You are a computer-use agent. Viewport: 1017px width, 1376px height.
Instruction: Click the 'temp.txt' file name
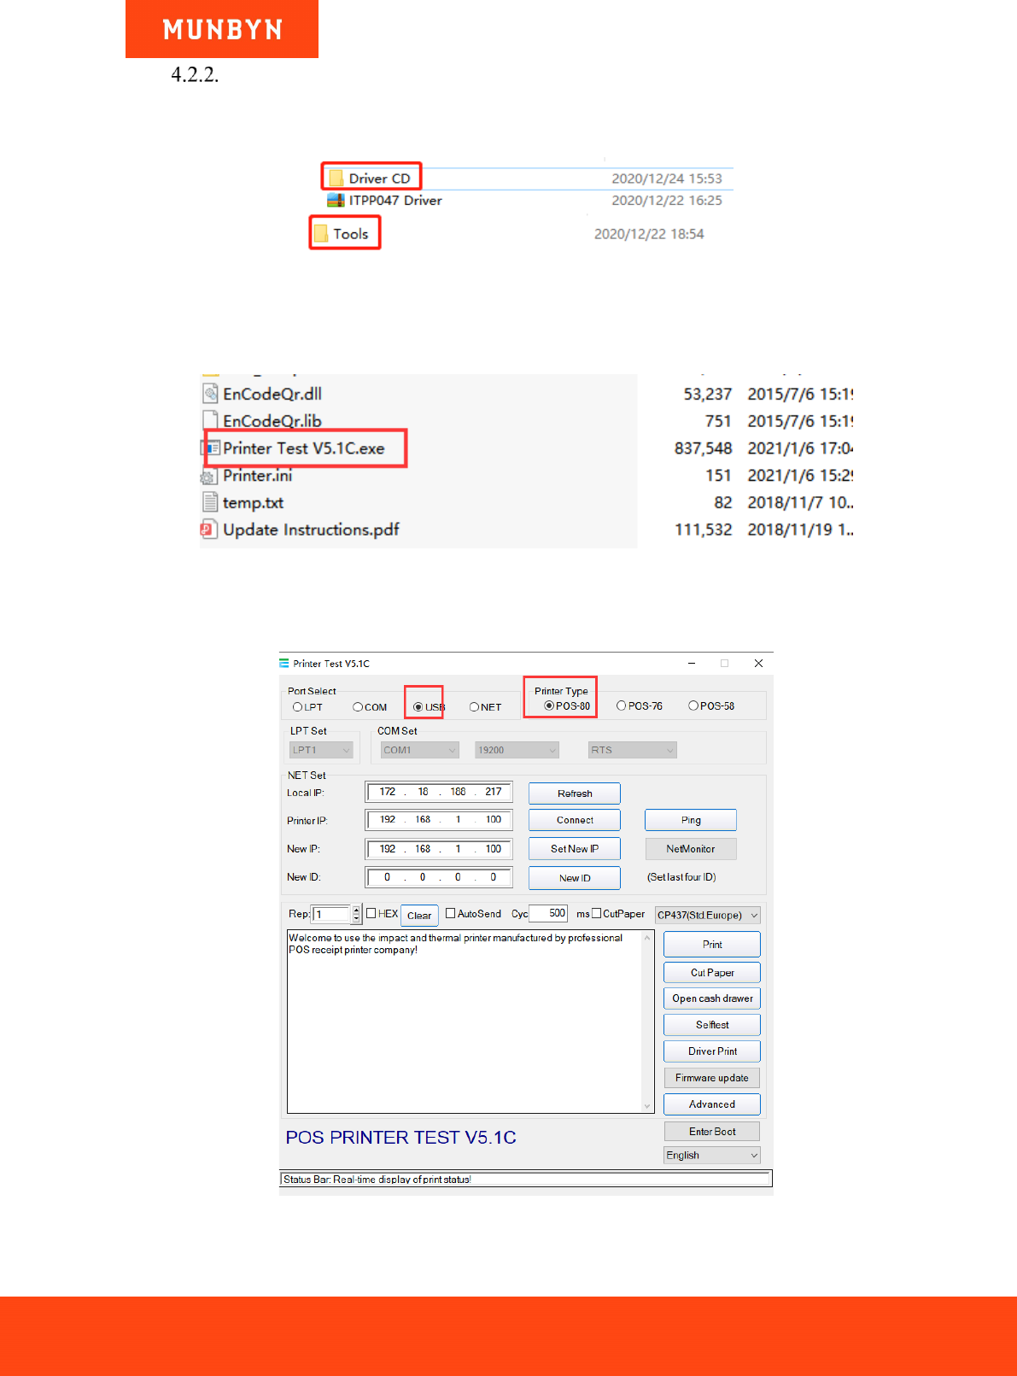tap(253, 502)
